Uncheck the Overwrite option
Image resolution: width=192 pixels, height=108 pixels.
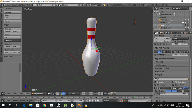[156, 82]
